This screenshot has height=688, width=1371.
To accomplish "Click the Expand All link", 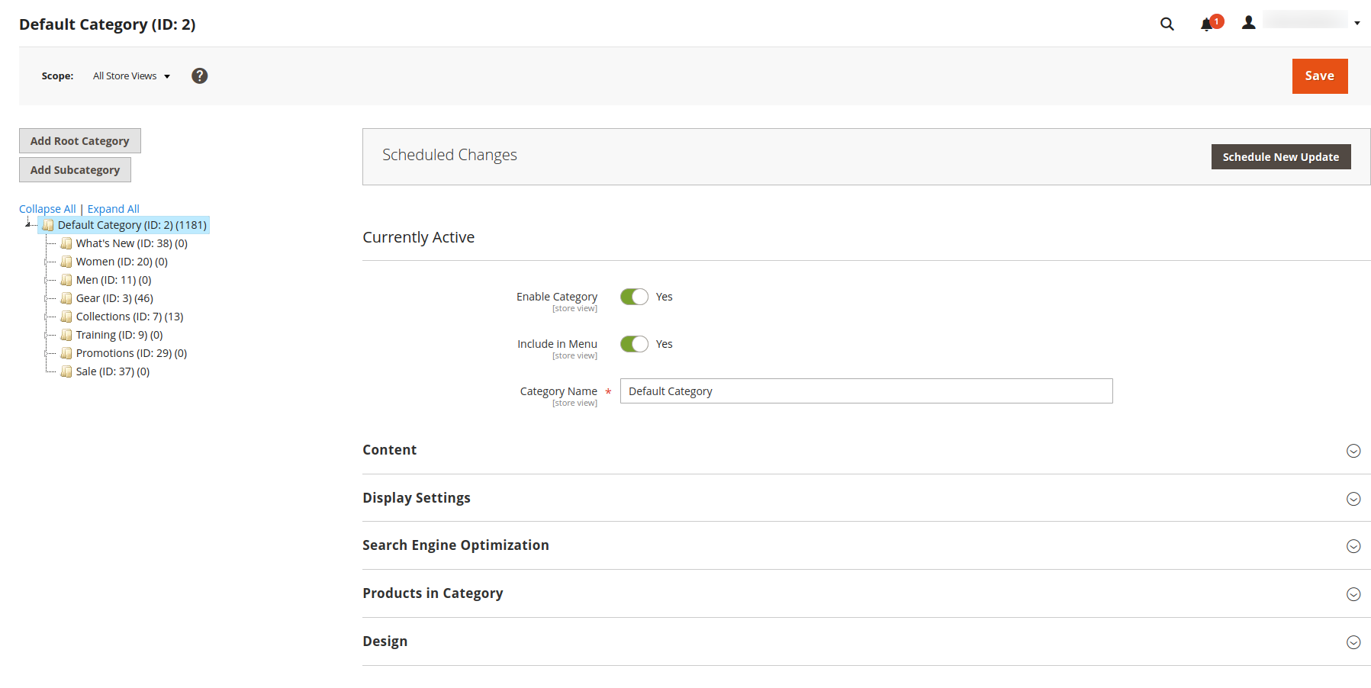I will pyautogui.click(x=113, y=209).
